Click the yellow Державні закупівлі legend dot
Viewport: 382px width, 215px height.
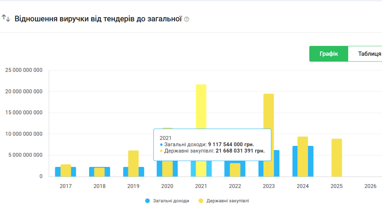(x=201, y=201)
